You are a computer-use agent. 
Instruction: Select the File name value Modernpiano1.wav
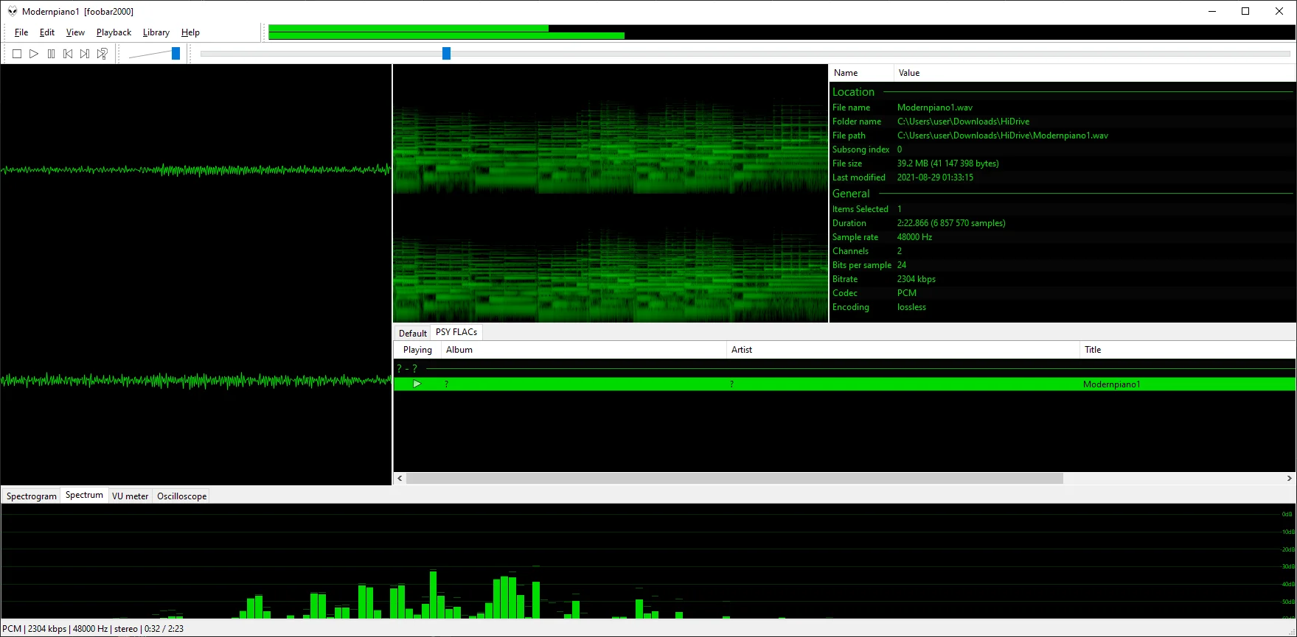coord(934,108)
